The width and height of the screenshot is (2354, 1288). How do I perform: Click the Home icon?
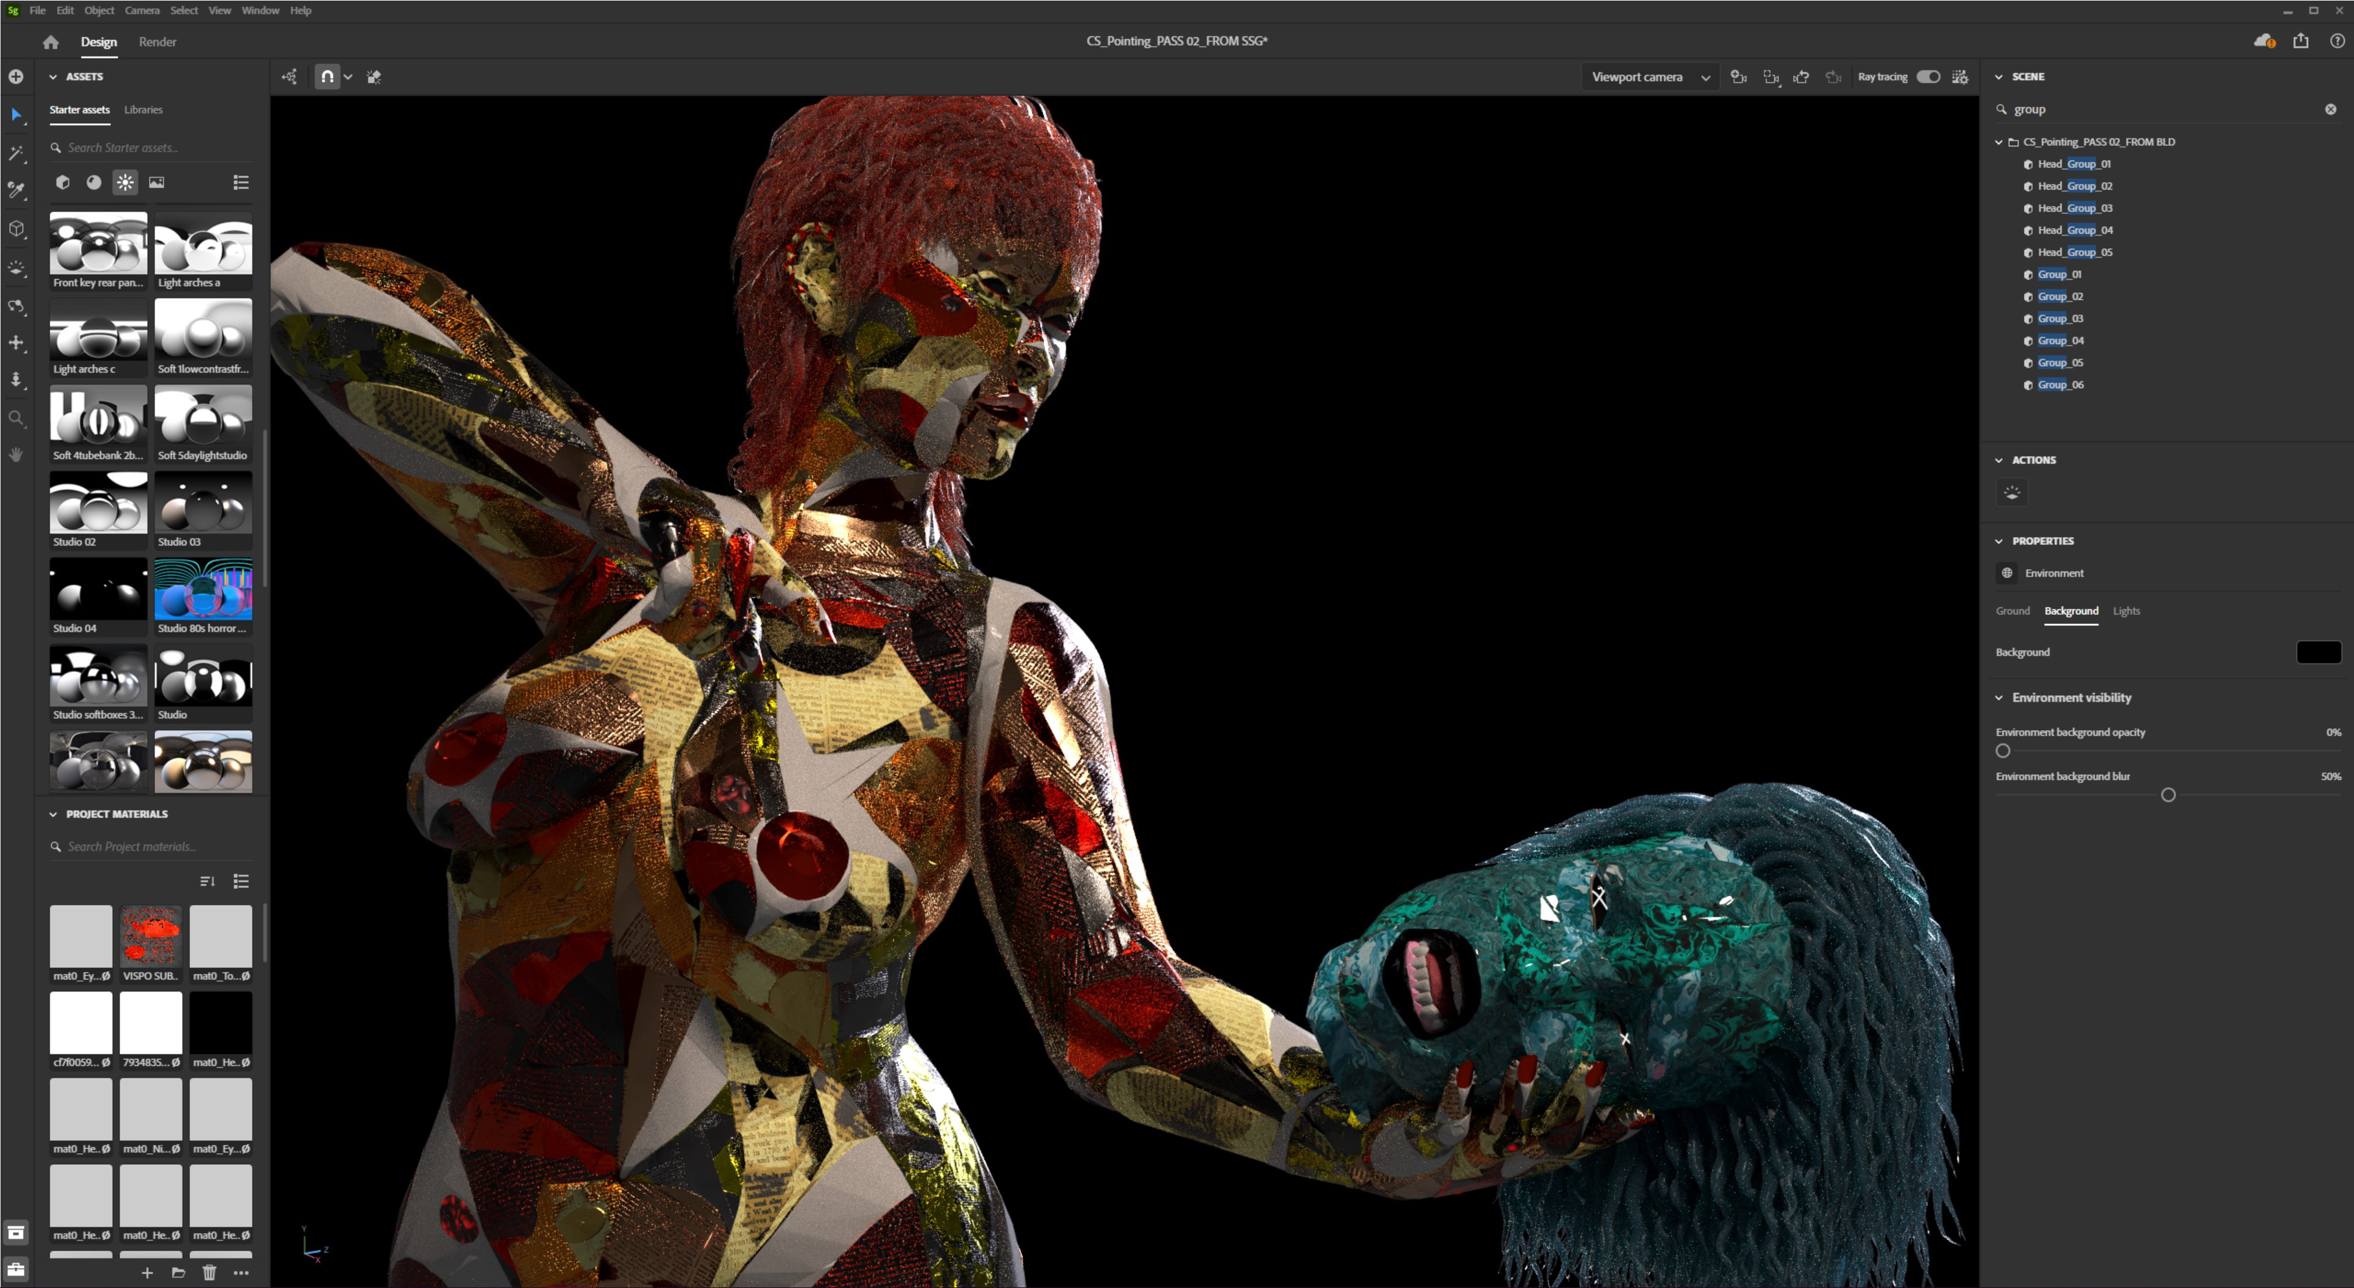(x=50, y=42)
